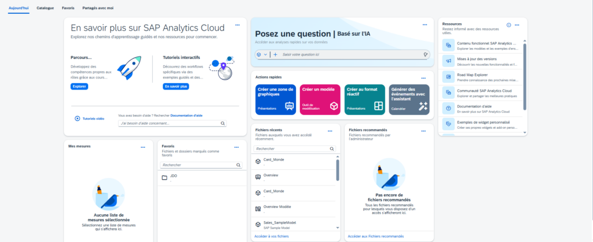Open the Aujourd'hui tab
The width and height of the screenshot is (593, 242).
click(19, 8)
